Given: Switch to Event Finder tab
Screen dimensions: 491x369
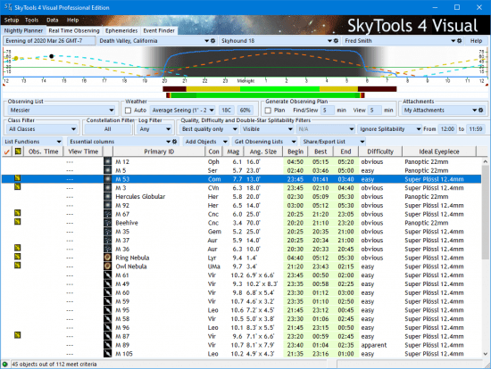Looking at the screenshot, I should coord(159,30).
